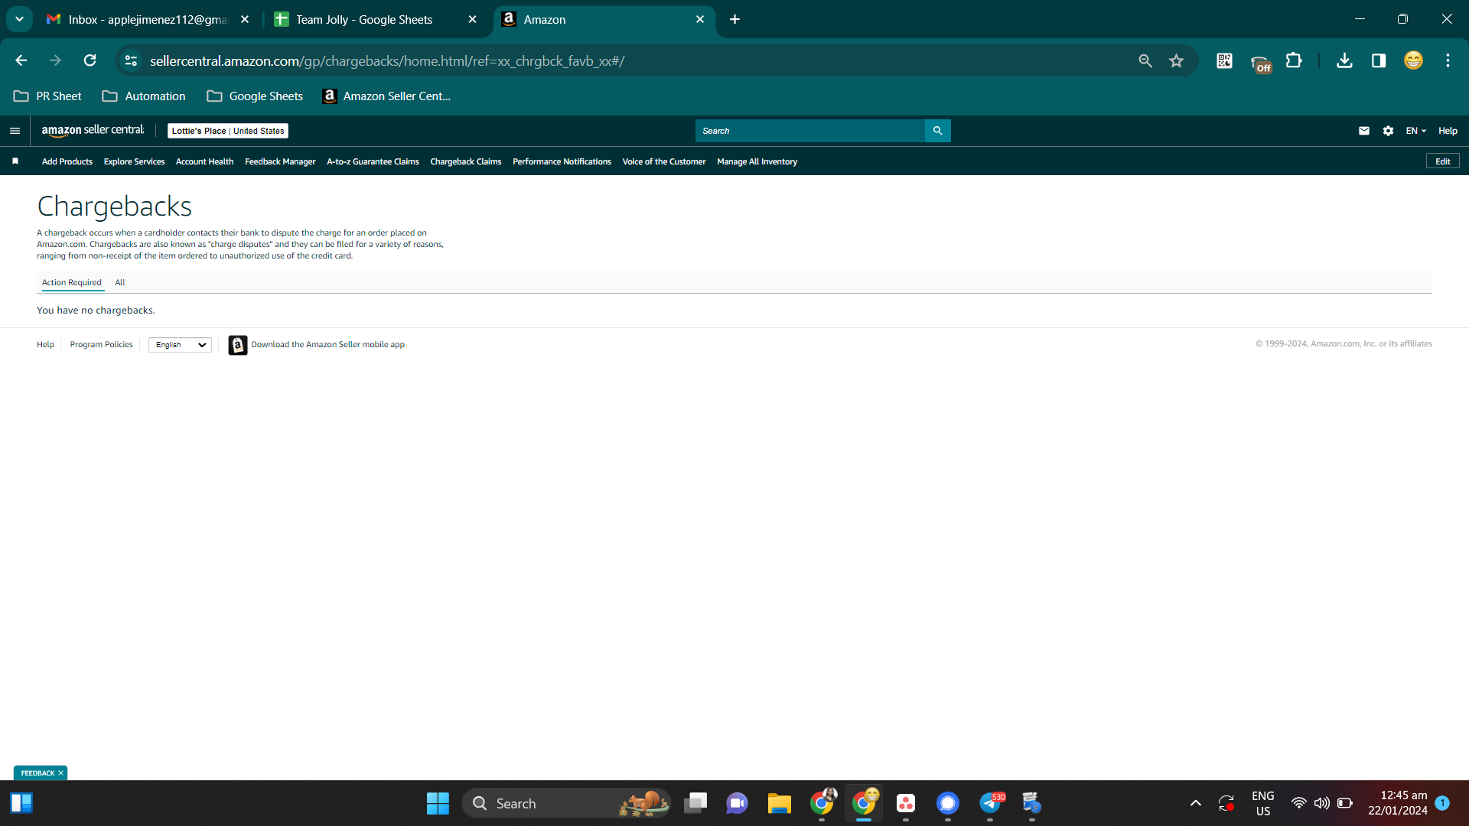Click the extension icon with Off badge
This screenshot has width=1469, height=826.
1260,63
